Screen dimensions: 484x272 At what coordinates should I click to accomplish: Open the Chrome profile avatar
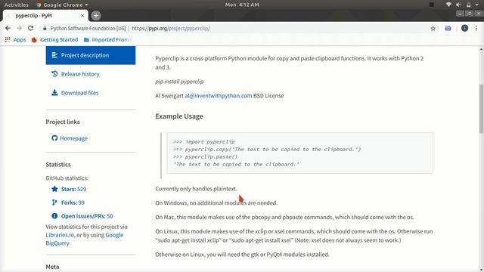464,28
